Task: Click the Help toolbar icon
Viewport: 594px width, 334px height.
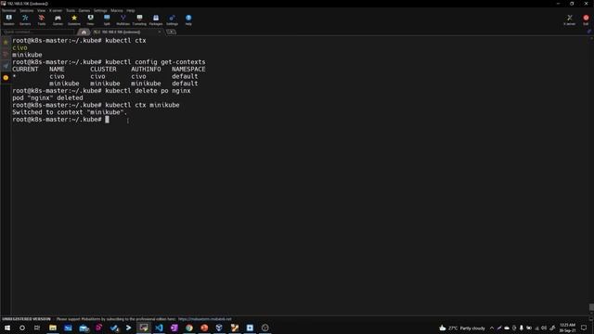Action: [188, 19]
